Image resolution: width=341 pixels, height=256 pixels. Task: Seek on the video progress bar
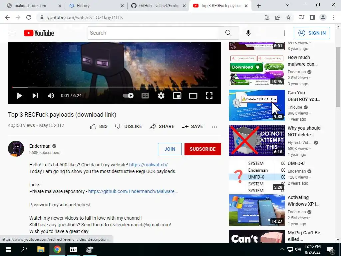[115, 87]
